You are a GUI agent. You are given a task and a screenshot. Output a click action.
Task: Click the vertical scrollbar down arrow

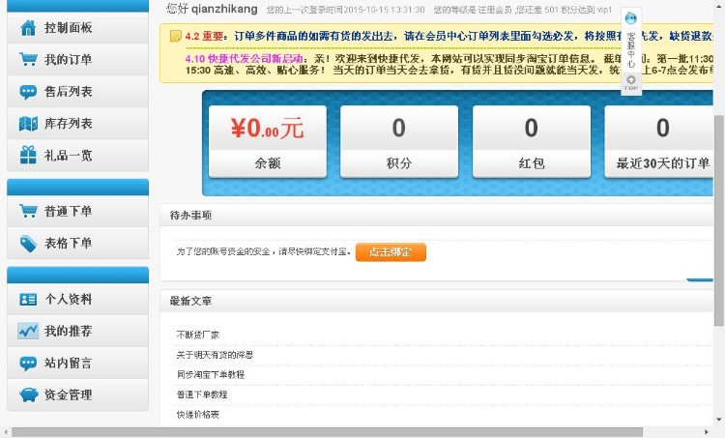coord(719,420)
